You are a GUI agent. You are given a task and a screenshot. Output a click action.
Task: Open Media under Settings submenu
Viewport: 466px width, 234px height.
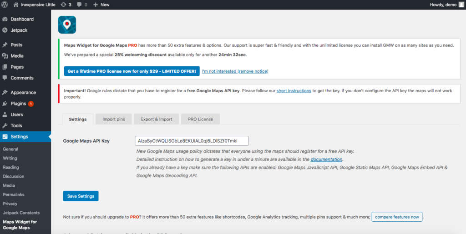point(9,185)
